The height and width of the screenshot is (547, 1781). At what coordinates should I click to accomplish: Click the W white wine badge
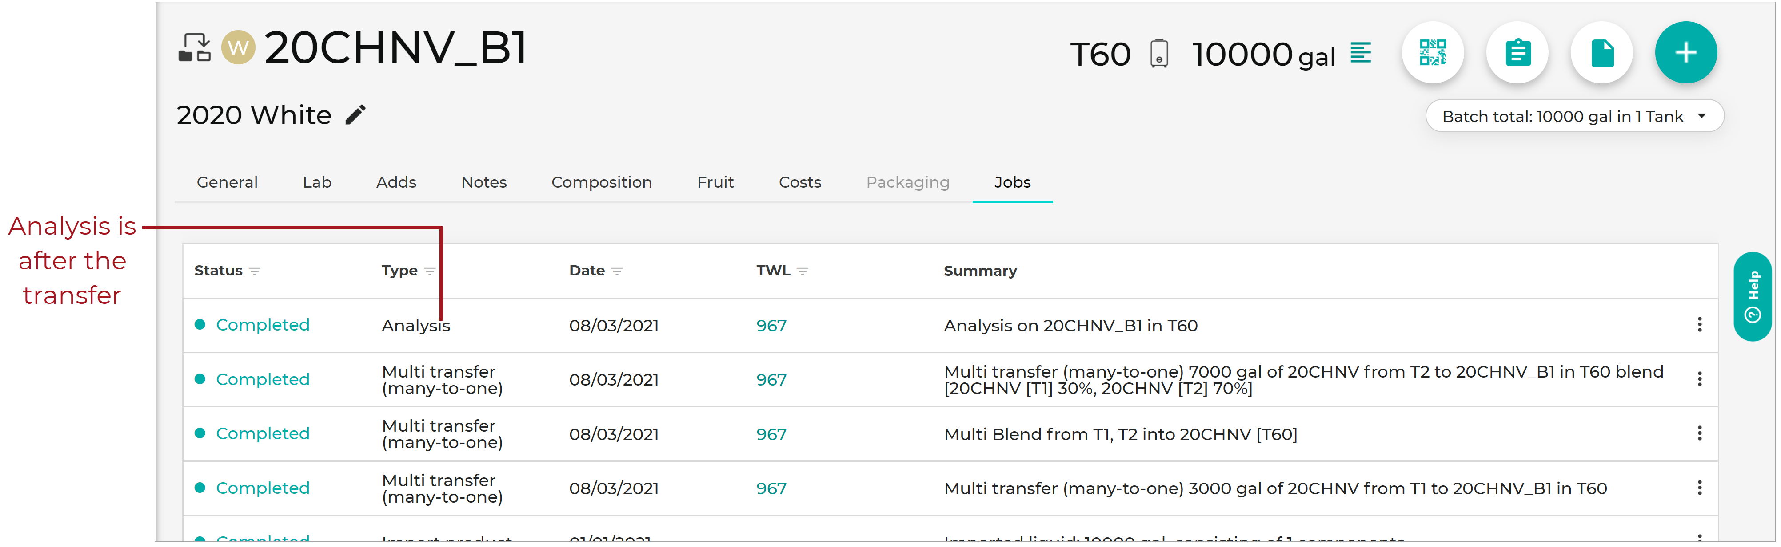coord(238,47)
